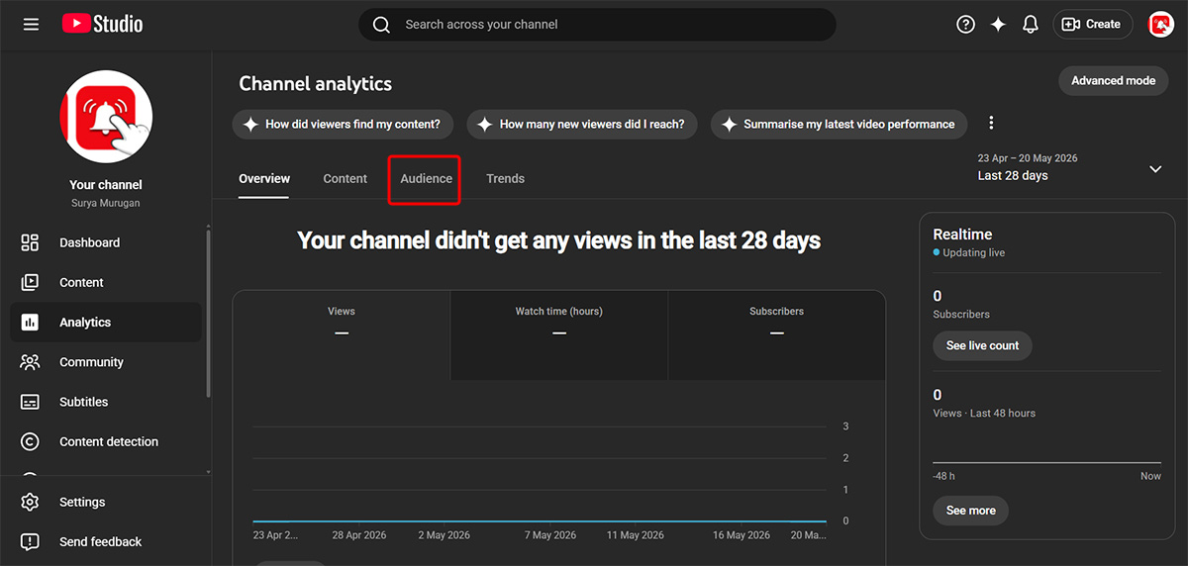Click the 'Views · Last 48 hours' label
This screenshot has width=1188, height=566.
[984, 414]
